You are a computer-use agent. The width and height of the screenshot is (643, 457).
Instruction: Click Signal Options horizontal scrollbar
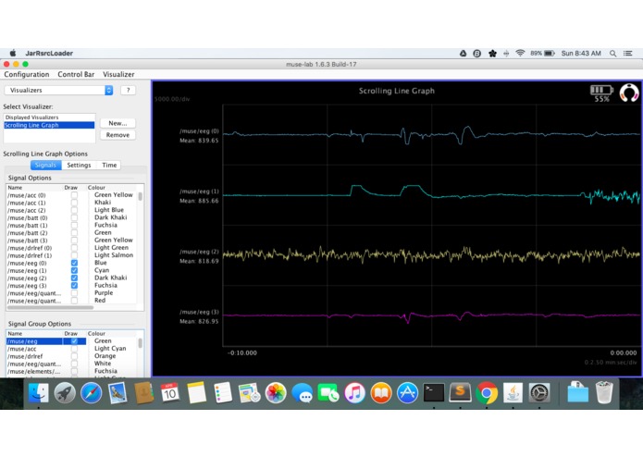[x=50, y=307]
